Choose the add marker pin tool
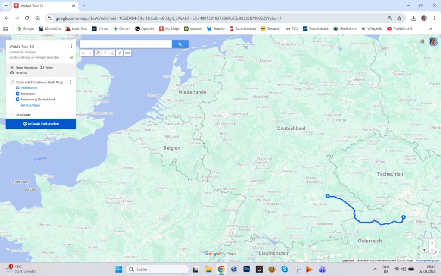The image size is (441, 276). [x=105, y=53]
